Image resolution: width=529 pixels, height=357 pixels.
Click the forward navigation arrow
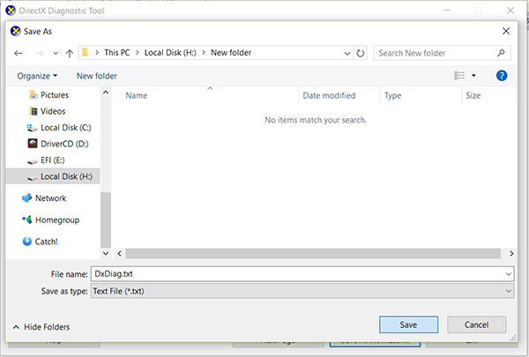[x=39, y=53]
